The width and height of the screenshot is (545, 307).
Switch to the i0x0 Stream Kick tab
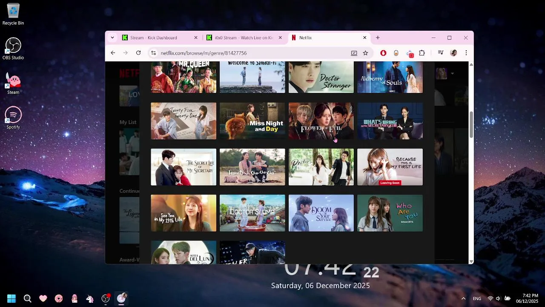pyautogui.click(x=244, y=38)
